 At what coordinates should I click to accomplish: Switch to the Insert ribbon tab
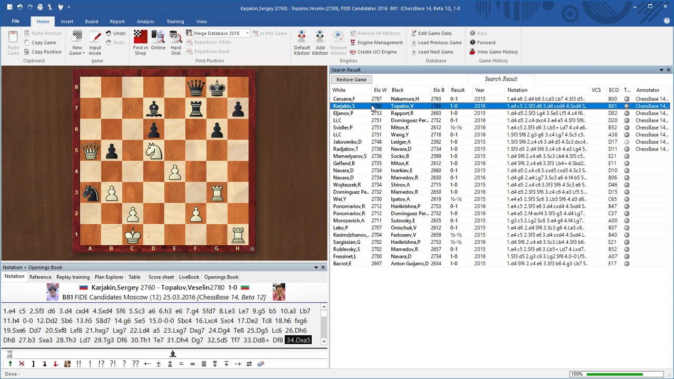67,22
